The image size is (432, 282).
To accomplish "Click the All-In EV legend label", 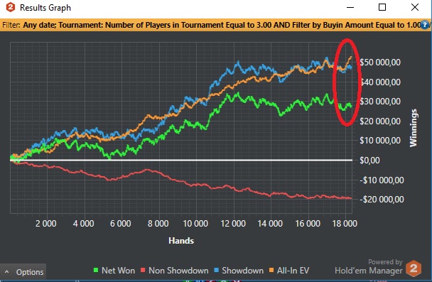I will tap(293, 271).
